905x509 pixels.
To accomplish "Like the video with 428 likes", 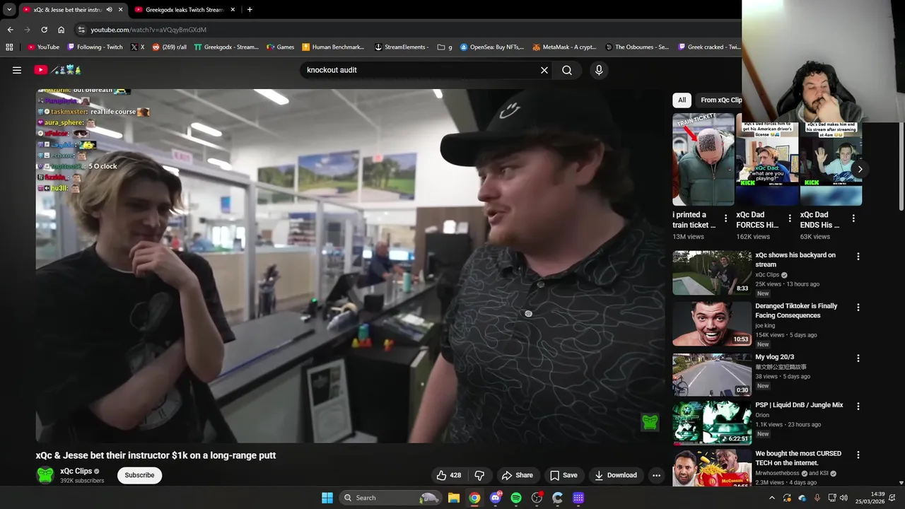I will pyautogui.click(x=449, y=475).
